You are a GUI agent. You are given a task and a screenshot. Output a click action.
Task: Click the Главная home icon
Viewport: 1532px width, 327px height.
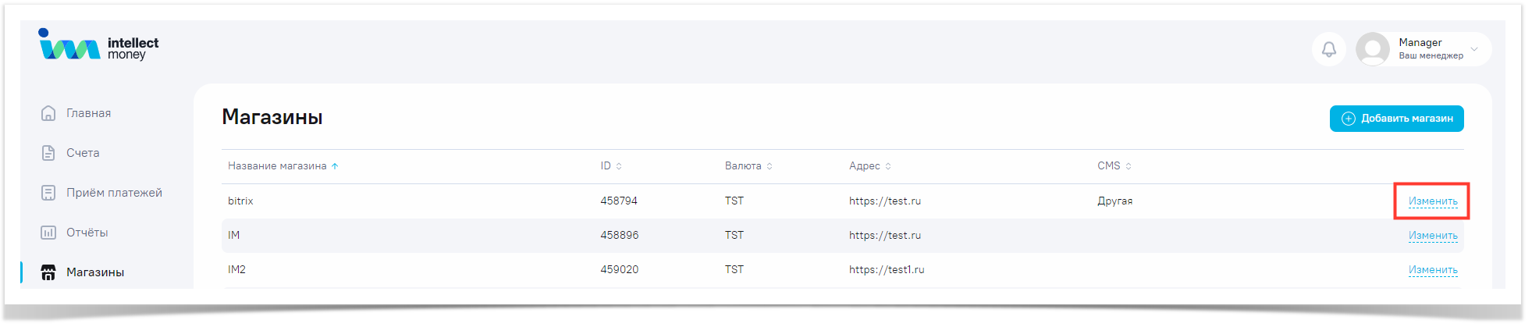click(x=48, y=113)
